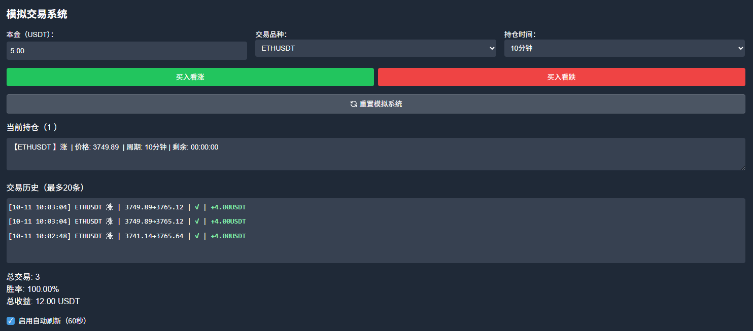Click the arrow on the 交易品种 selector
This screenshot has width=753, height=331.
pos(491,48)
